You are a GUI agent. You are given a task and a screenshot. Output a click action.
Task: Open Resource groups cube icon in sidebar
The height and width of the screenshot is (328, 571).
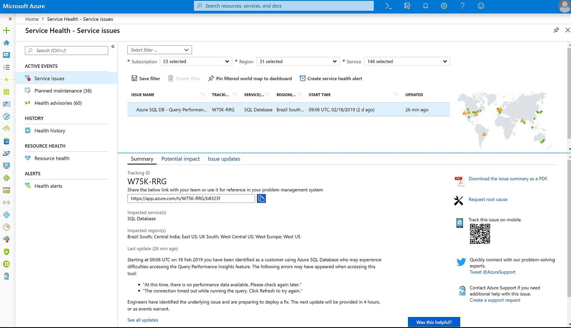pyautogui.click(x=6, y=104)
